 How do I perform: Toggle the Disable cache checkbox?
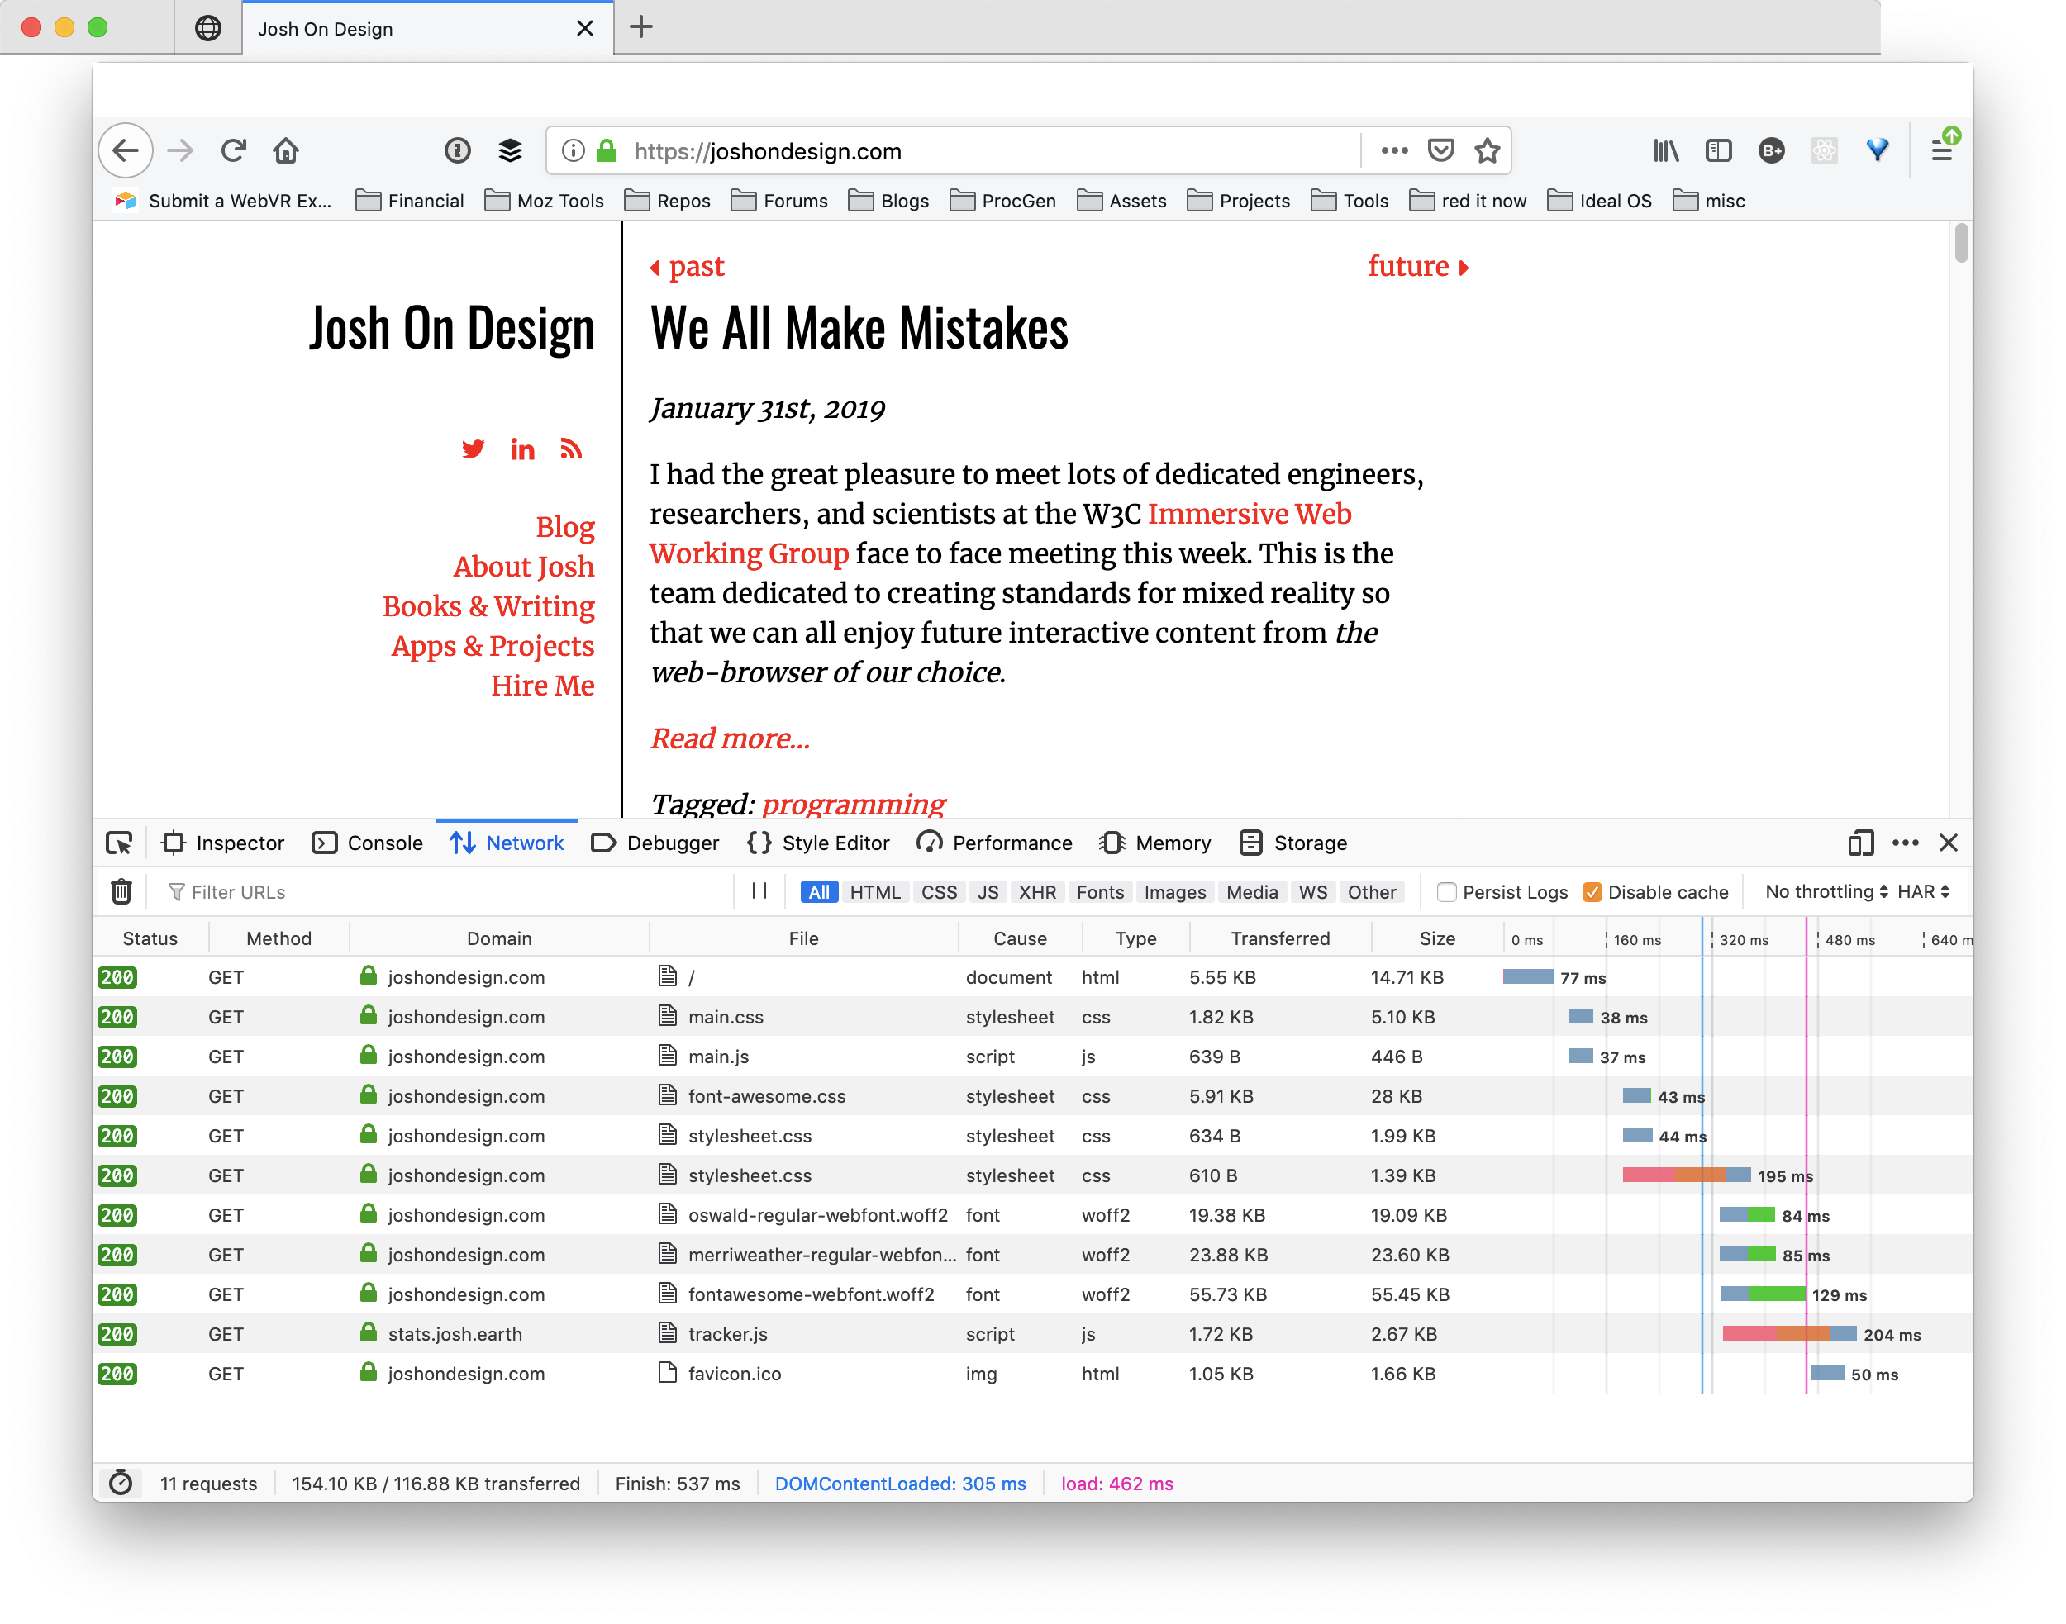pyautogui.click(x=1592, y=891)
